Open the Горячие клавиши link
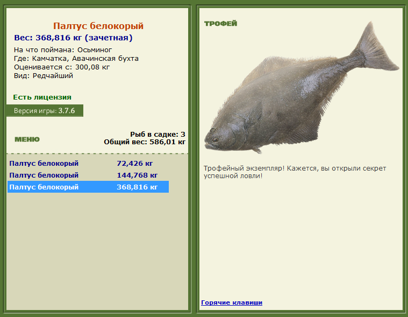Screen dimensions: 408x317 (x=232, y=302)
